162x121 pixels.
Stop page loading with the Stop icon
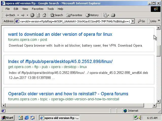click(x=32, y=15)
